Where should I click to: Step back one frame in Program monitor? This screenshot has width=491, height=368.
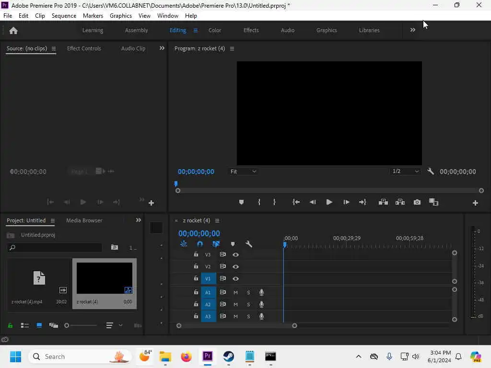[313, 202]
